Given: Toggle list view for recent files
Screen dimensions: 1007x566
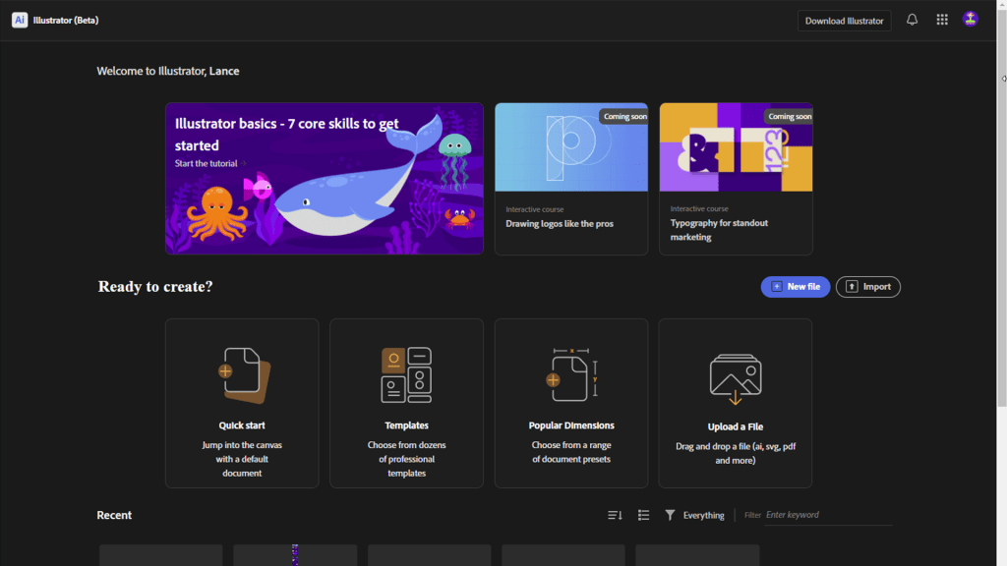Looking at the screenshot, I should tap(644, 515).
